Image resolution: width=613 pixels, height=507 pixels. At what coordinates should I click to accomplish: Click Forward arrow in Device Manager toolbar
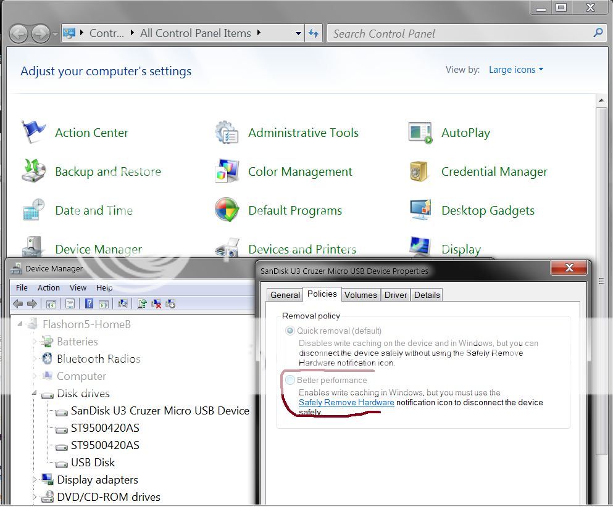click(32, 303)
